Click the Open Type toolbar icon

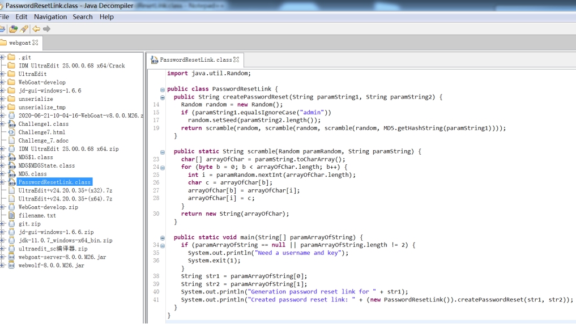pos(14,29)
